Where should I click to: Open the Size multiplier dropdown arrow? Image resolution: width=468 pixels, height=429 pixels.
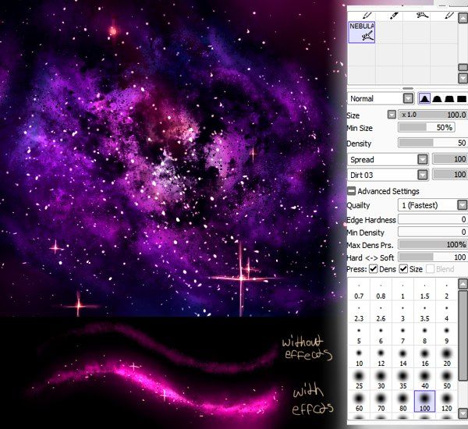(x=392, y=115)
